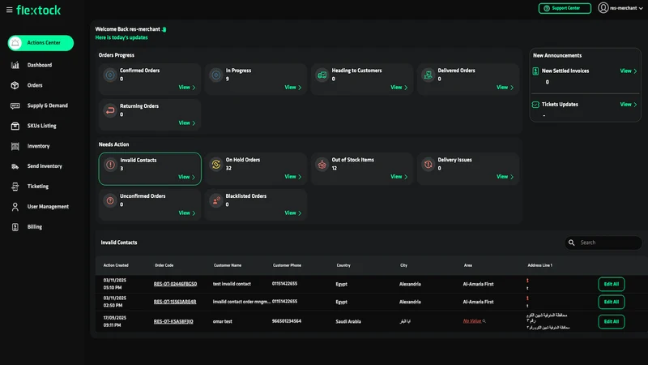The width and height of the screenshot is (648, 365).
Task: Click the New Settled Invoices icon
Action: 535,71
